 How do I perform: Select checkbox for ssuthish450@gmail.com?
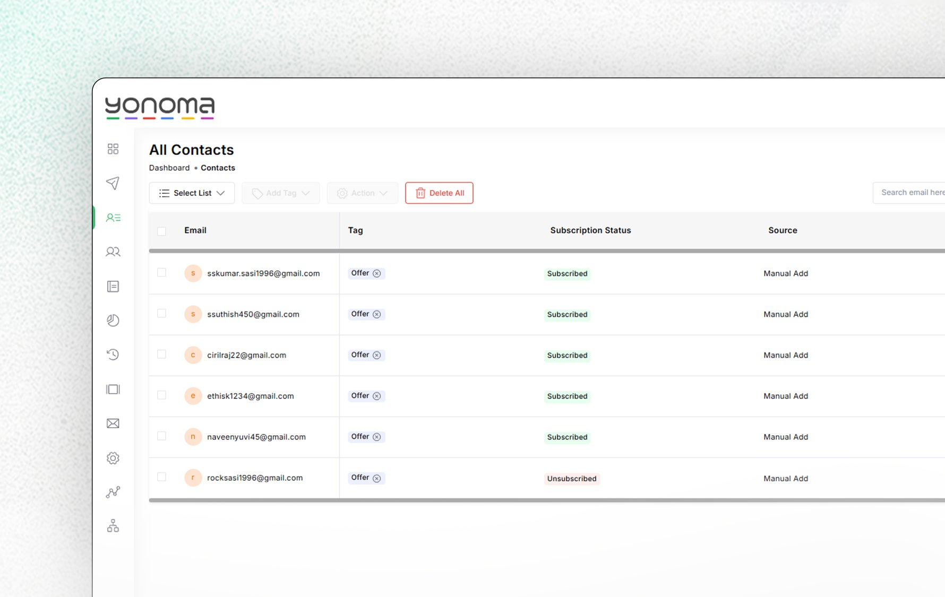pos(162,314)
